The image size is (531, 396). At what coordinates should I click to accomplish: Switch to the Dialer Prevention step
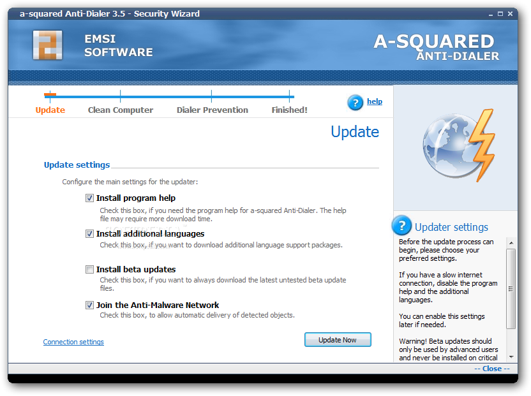(x=213, y=110)
